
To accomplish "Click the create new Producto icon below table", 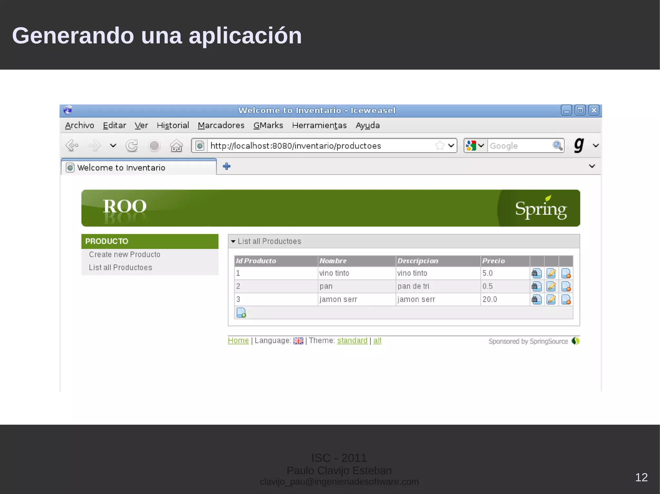I will (x=241, y=312).
